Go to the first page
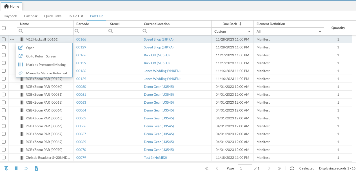 pos(207,168)
